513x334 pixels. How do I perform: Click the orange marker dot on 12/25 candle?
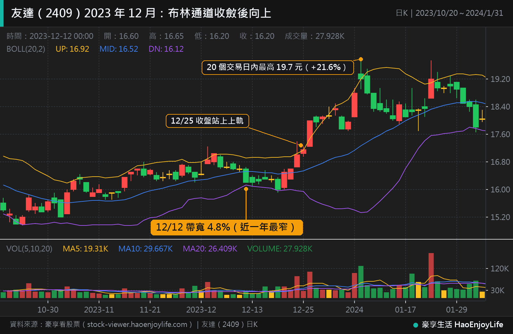point(301,145)
